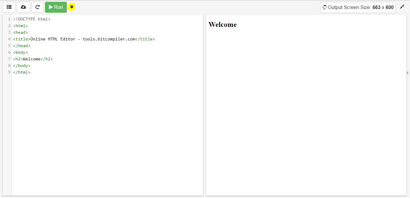Click the screen icon beside Output Screen Size
Viewport: 410px width, 198px height.
325,7
